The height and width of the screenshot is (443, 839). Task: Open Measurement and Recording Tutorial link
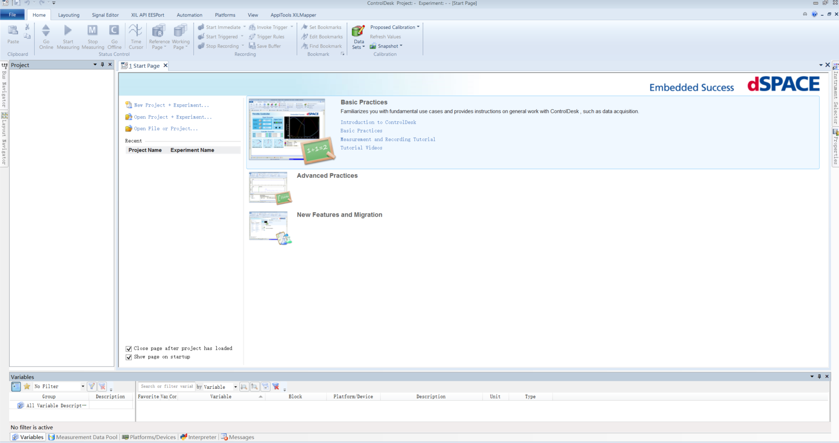click(x=388, y=139)
